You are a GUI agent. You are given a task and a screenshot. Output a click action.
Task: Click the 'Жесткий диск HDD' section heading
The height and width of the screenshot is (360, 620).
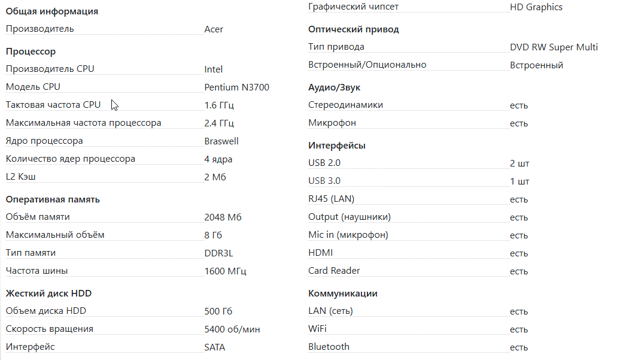48,294
